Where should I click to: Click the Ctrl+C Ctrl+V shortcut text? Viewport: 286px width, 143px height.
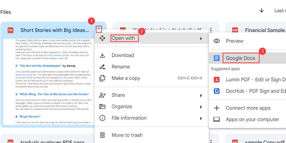tap(190, 78)
